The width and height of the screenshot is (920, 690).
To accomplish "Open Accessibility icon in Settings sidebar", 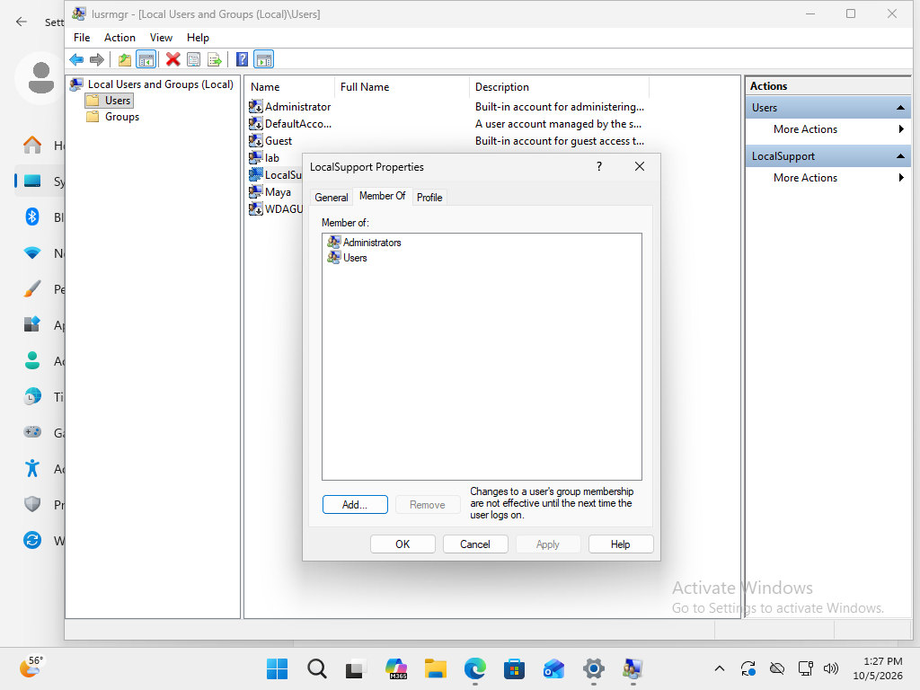I will pyautogui.click(x=32, y=468).
